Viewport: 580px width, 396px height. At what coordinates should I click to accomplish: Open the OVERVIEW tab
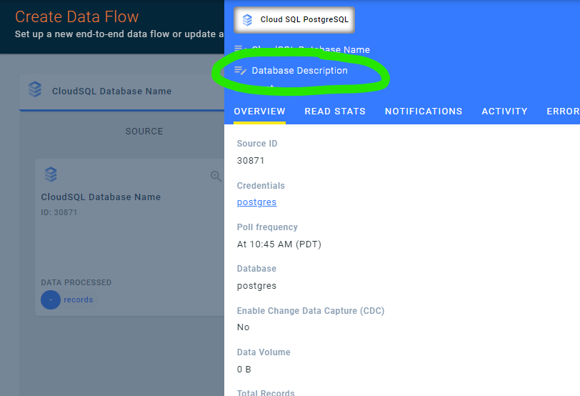(259, 112)
